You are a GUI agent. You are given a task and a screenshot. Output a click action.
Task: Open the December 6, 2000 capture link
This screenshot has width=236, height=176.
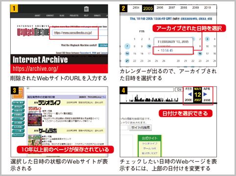tap(88, 53)
